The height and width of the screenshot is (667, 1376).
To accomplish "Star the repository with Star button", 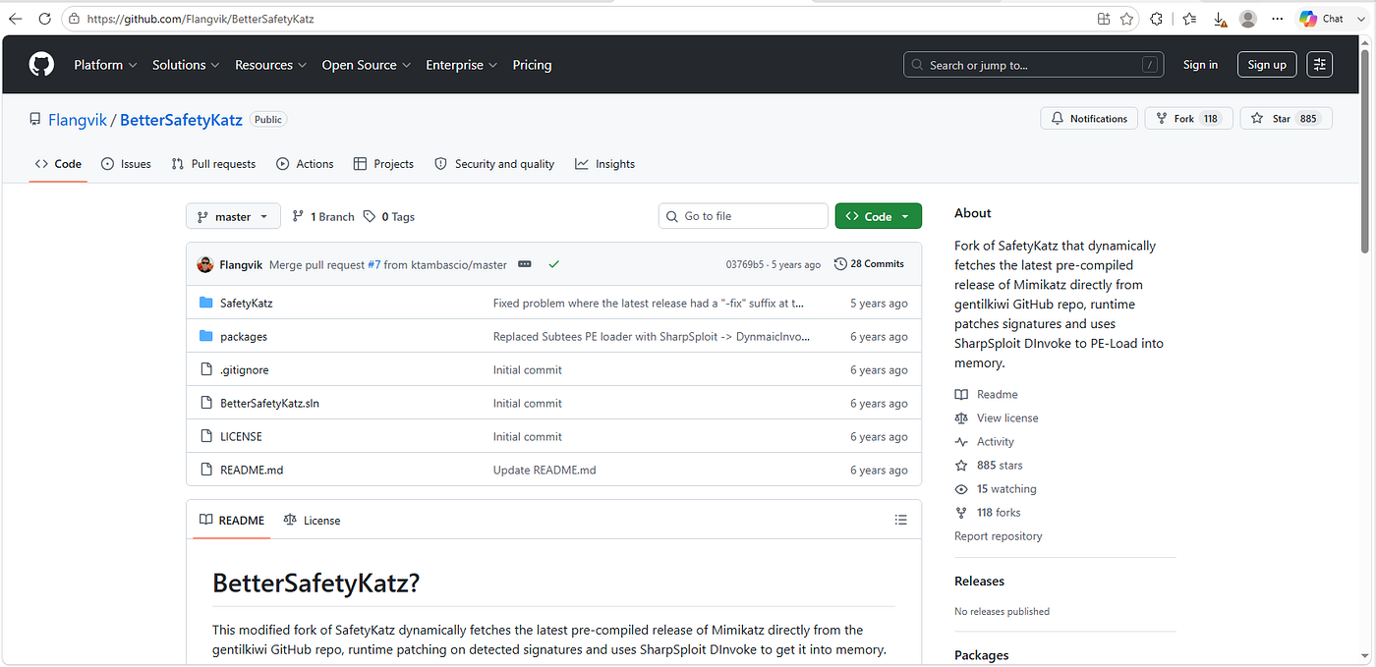I will coord(1287,119).
